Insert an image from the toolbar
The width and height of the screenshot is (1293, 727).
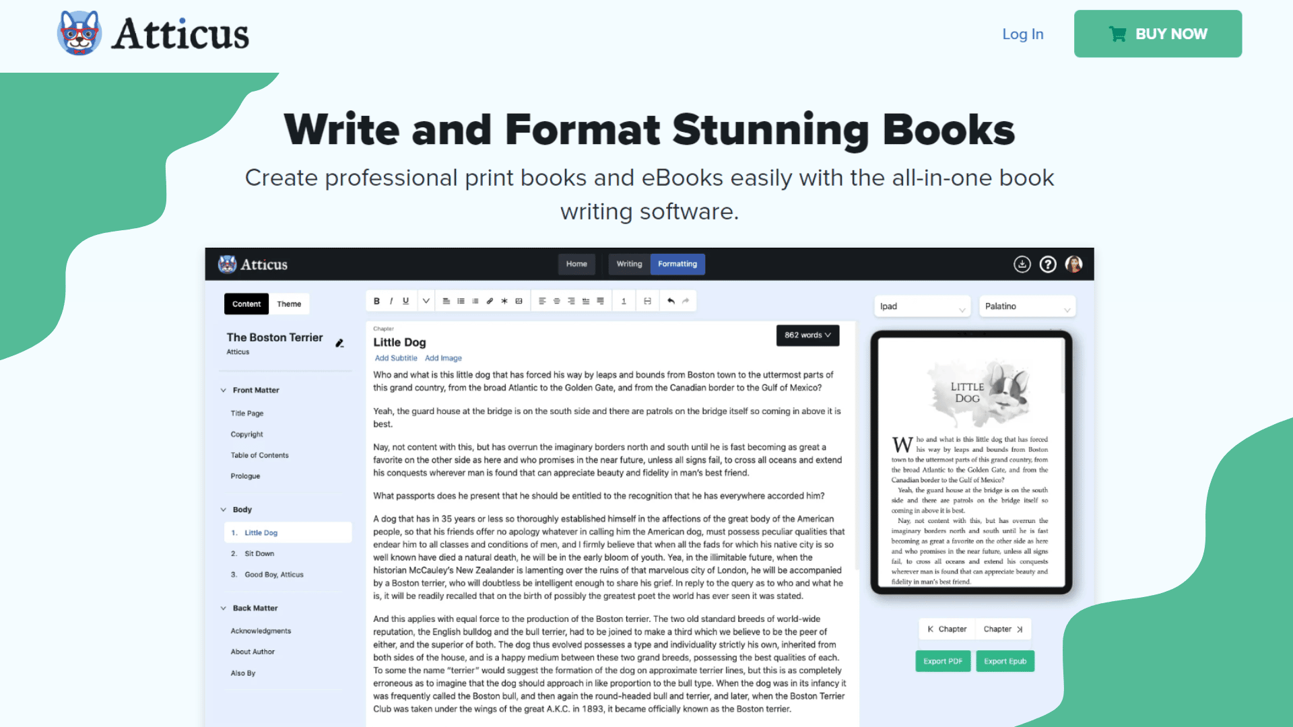coord(519,301)
